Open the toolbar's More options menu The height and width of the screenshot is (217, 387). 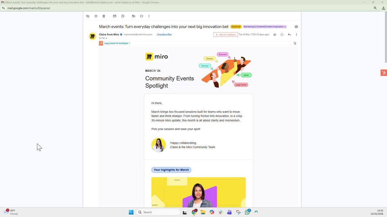[x=149, y=16]
